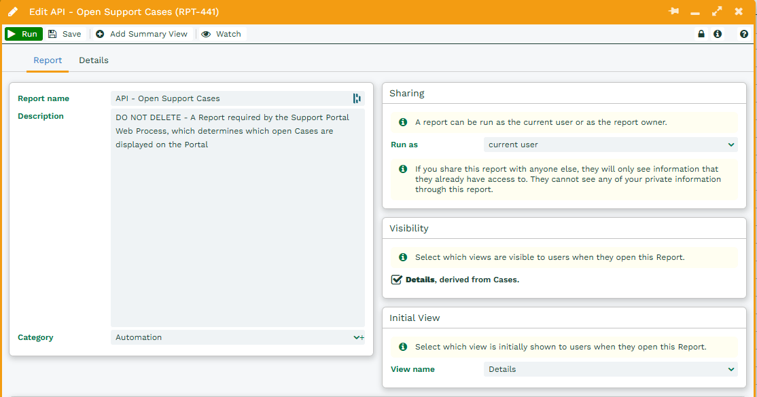Click icon inside Report name field
The width and height of the screenshot is (757, 397).
pos(357,98)
